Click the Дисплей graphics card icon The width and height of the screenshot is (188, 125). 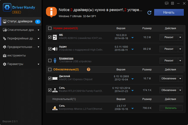[x=55, y=78]
